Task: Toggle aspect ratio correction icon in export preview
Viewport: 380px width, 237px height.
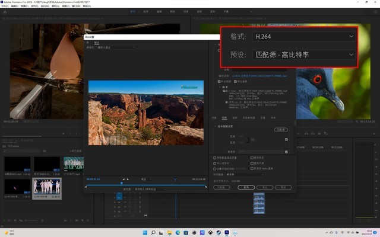Action: [175, 179]
